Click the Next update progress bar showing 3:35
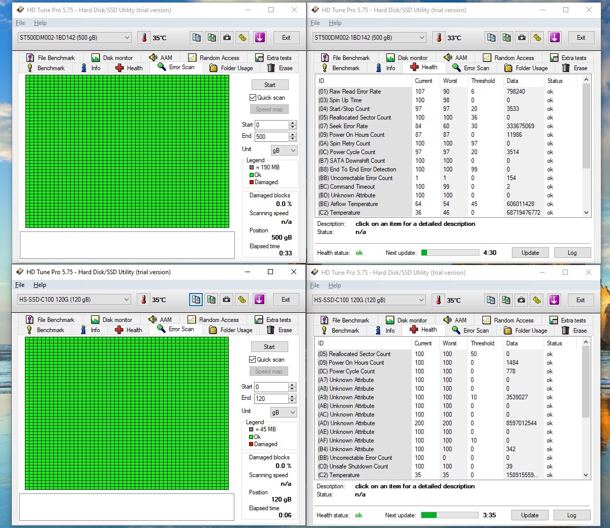Screen dimensions: 610x528 point(449,515)
